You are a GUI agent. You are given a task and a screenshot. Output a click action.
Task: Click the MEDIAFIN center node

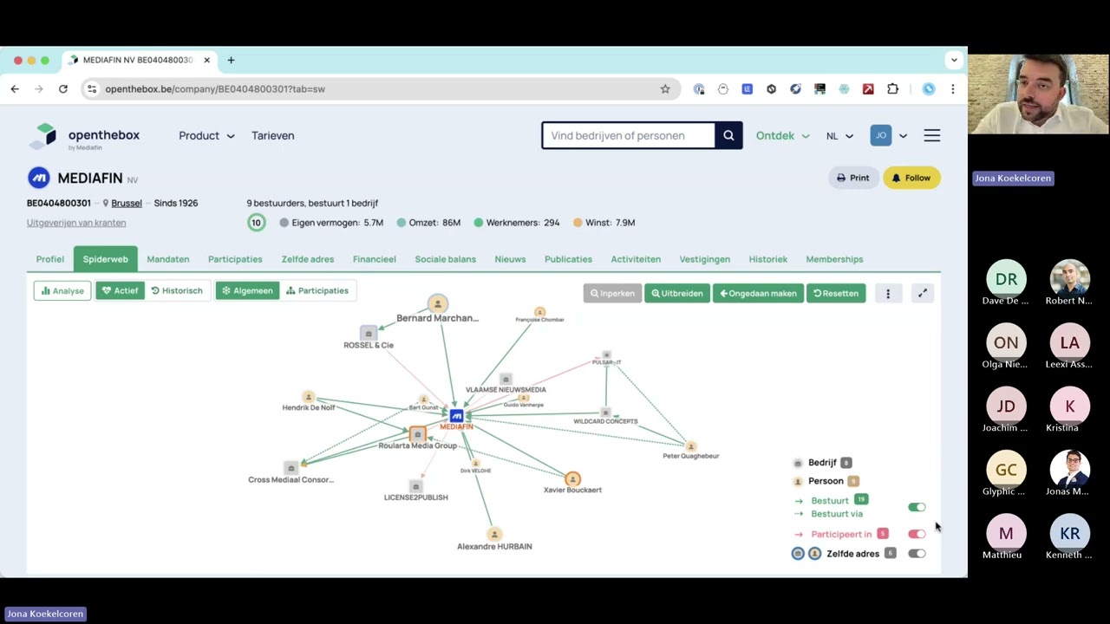point(456,417)
